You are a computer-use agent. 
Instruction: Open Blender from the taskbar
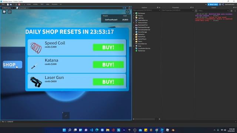[x=173, y=130]
